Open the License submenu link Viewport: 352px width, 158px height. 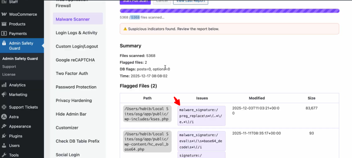[9, 74]
